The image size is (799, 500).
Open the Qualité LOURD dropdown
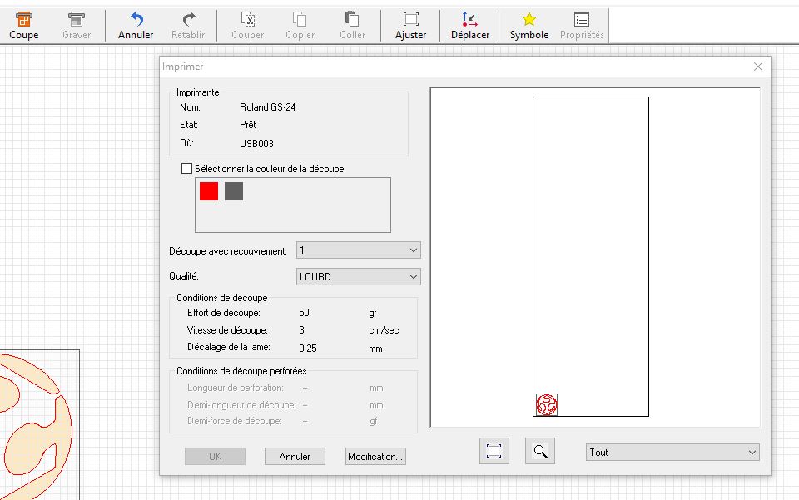[x=358, y=276]
